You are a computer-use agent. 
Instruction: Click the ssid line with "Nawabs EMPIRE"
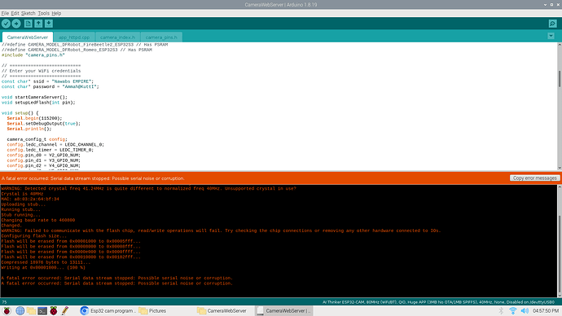47,81
